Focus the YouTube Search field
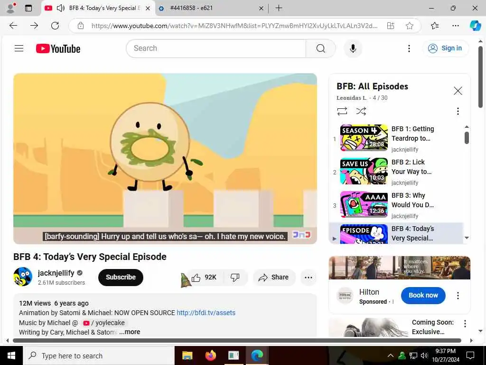Image resolution: width=486 pixels, height=365 pixels. (216, 48)
